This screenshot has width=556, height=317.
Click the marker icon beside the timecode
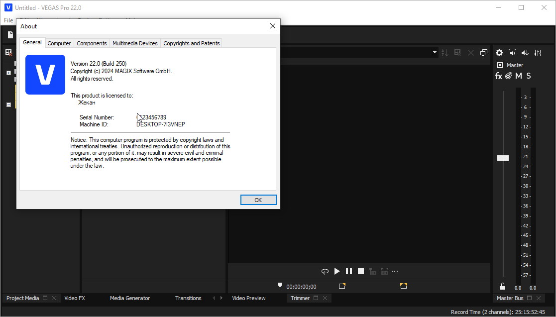pos(280,286)
